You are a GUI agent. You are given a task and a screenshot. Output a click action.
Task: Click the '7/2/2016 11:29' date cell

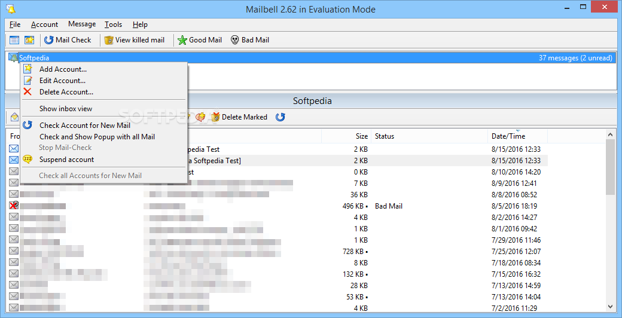[514, 308]
